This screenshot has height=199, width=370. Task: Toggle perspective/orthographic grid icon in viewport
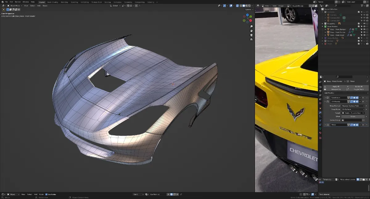252,39
